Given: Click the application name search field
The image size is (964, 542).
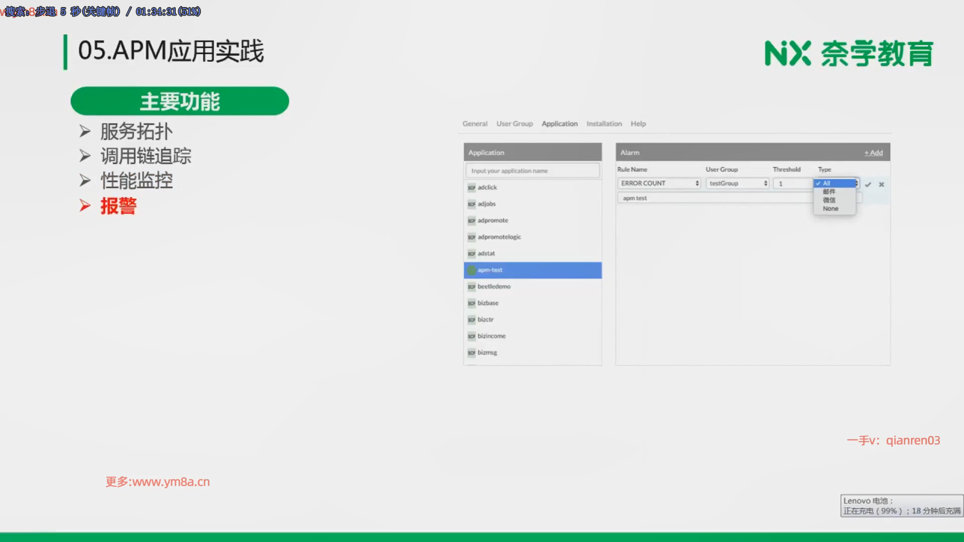Looking at the screenshot, I should coord(532,171).
